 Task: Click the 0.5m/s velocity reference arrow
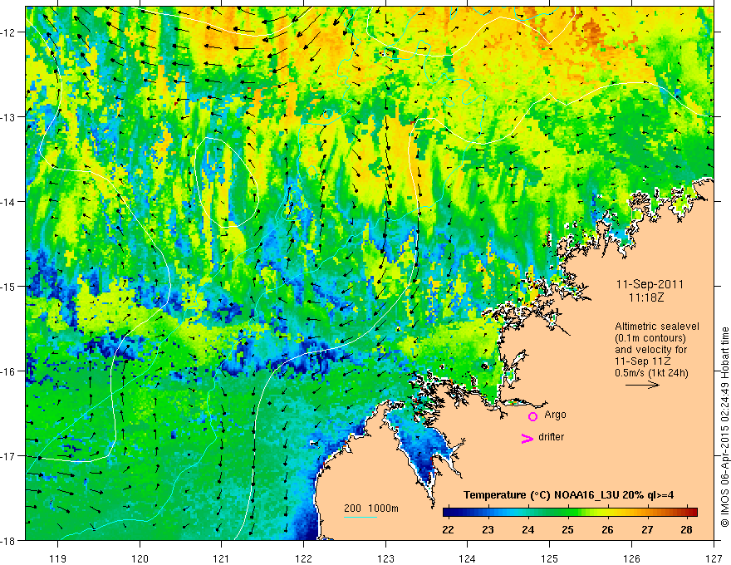[x=642, y=385]
